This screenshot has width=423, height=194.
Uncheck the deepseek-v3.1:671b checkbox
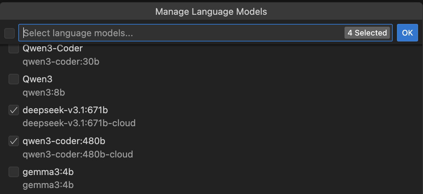point(14,110)
